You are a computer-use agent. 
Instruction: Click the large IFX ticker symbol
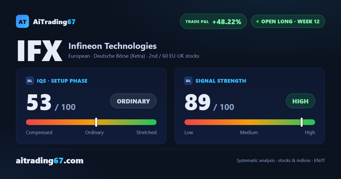pyautogui.click(x=40, y=51)
